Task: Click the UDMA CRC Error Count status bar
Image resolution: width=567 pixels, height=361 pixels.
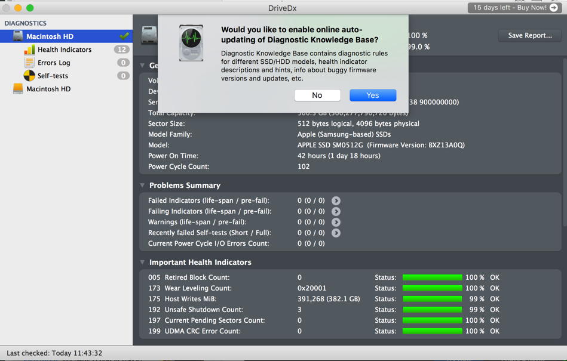Action: click(432, 331)
